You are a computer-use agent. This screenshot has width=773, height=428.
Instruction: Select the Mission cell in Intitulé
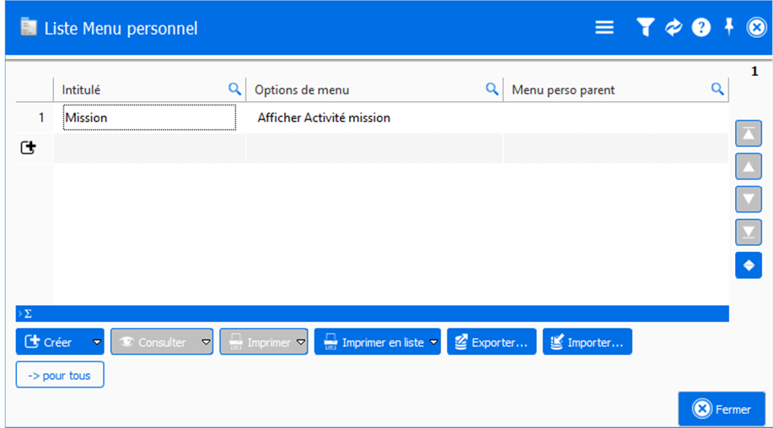tap(149, 118)
